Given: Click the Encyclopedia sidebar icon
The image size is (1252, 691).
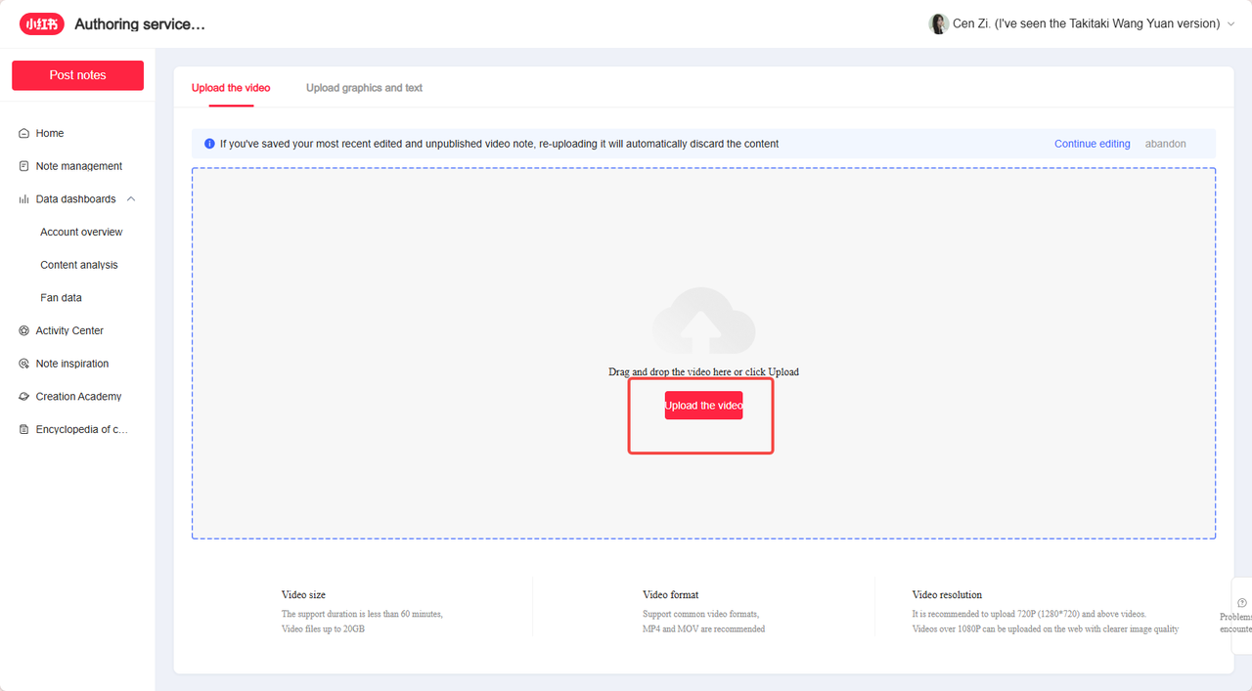Looking at the screenshot, I should point(23,429).
